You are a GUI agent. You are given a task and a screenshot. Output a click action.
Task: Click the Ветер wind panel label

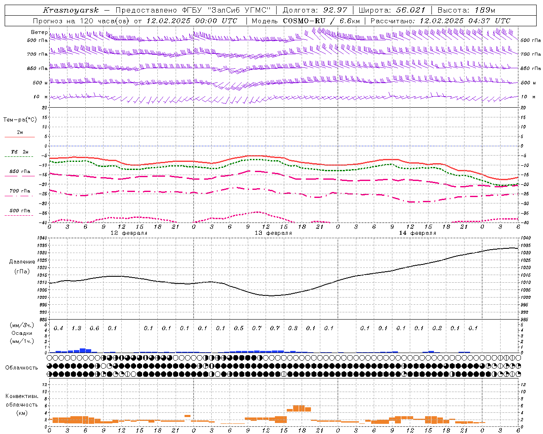pyautogui.click(x=39, y=32)
